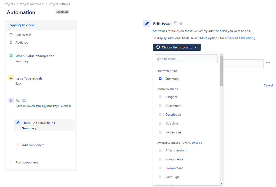Check the Issue Type field checkbox
Viewport: 276px width, 187px height.
(x=160, y=177)
